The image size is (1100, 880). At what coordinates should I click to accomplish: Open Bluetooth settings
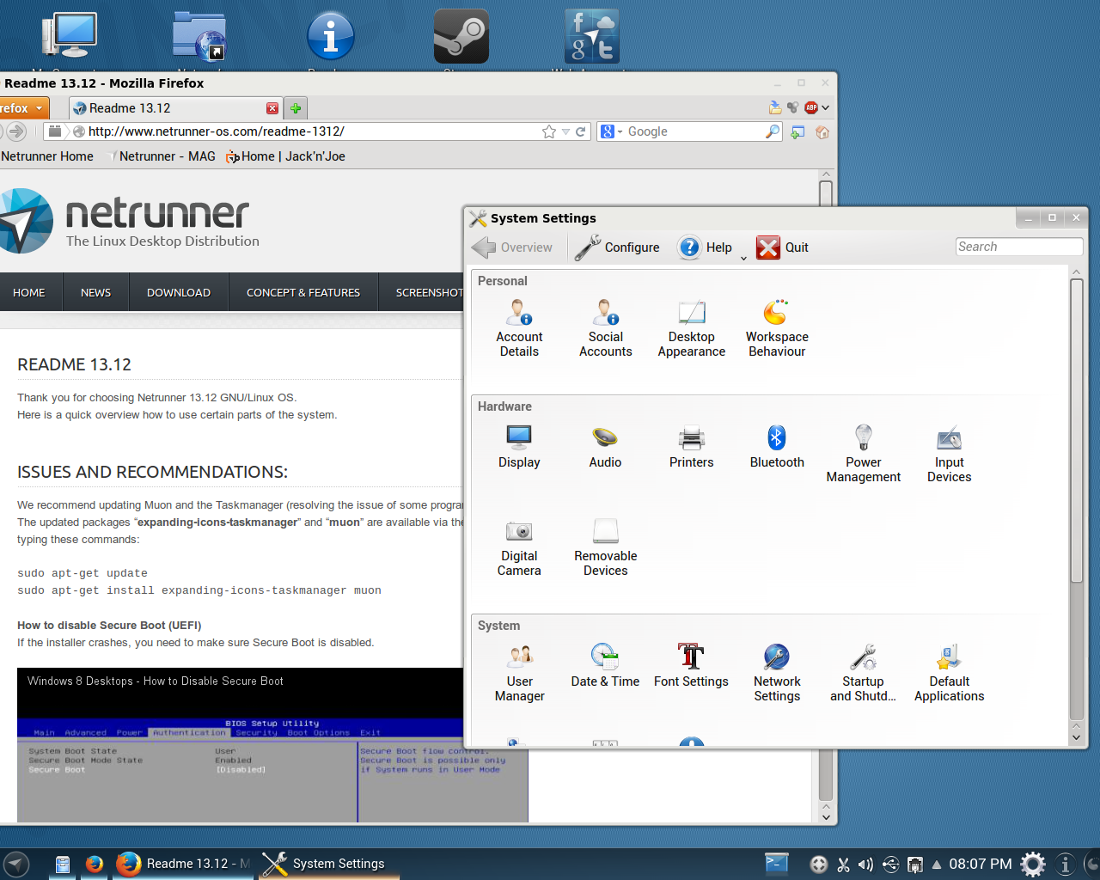click(x=777, y=447)
